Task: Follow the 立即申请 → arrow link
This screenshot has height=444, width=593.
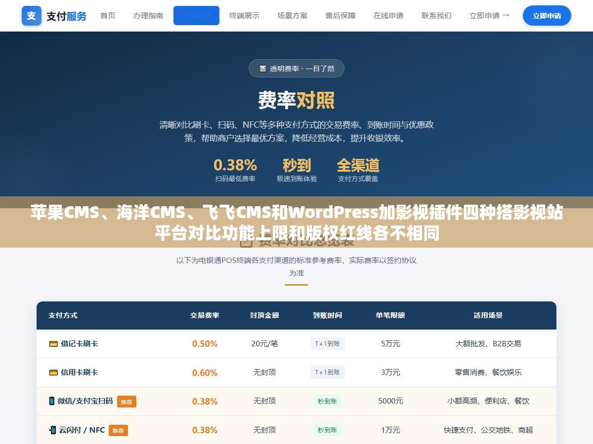Action: (x=489, y=16)
